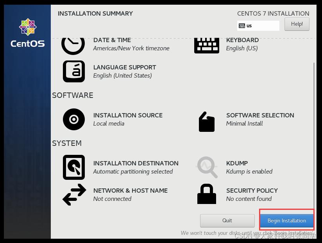Viewport: 322px width, 243px height.
Task: Open Date & Time clock icon
Action: [73, 46]
